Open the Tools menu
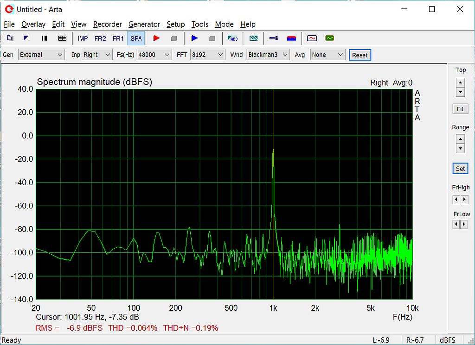This screenshot has height=345, width=475. [200, 24]
